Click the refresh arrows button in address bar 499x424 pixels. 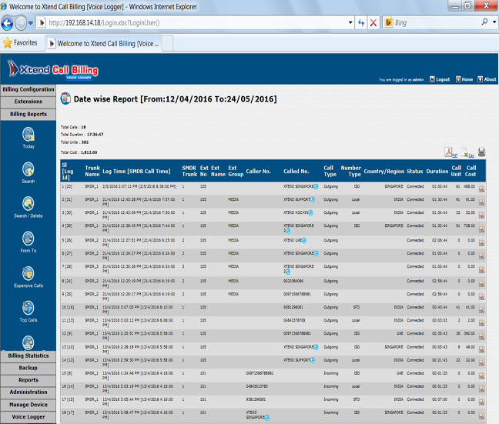tap(361, 22)
